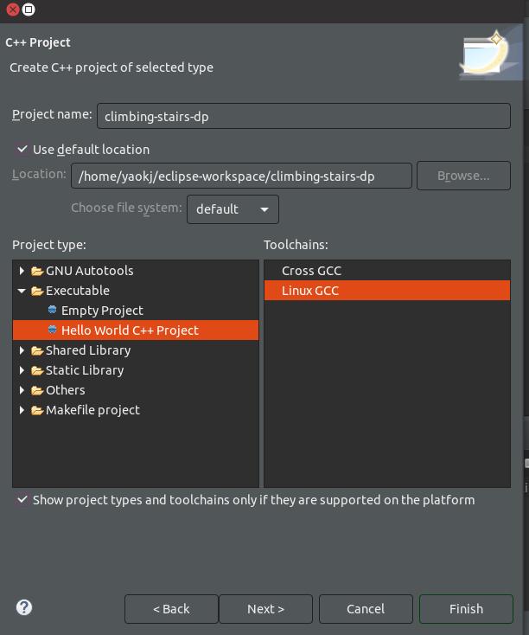Click the Project name text field
The height and width of the screenshot is (635, 529).
pyautogui.click(x=303, y=116)
